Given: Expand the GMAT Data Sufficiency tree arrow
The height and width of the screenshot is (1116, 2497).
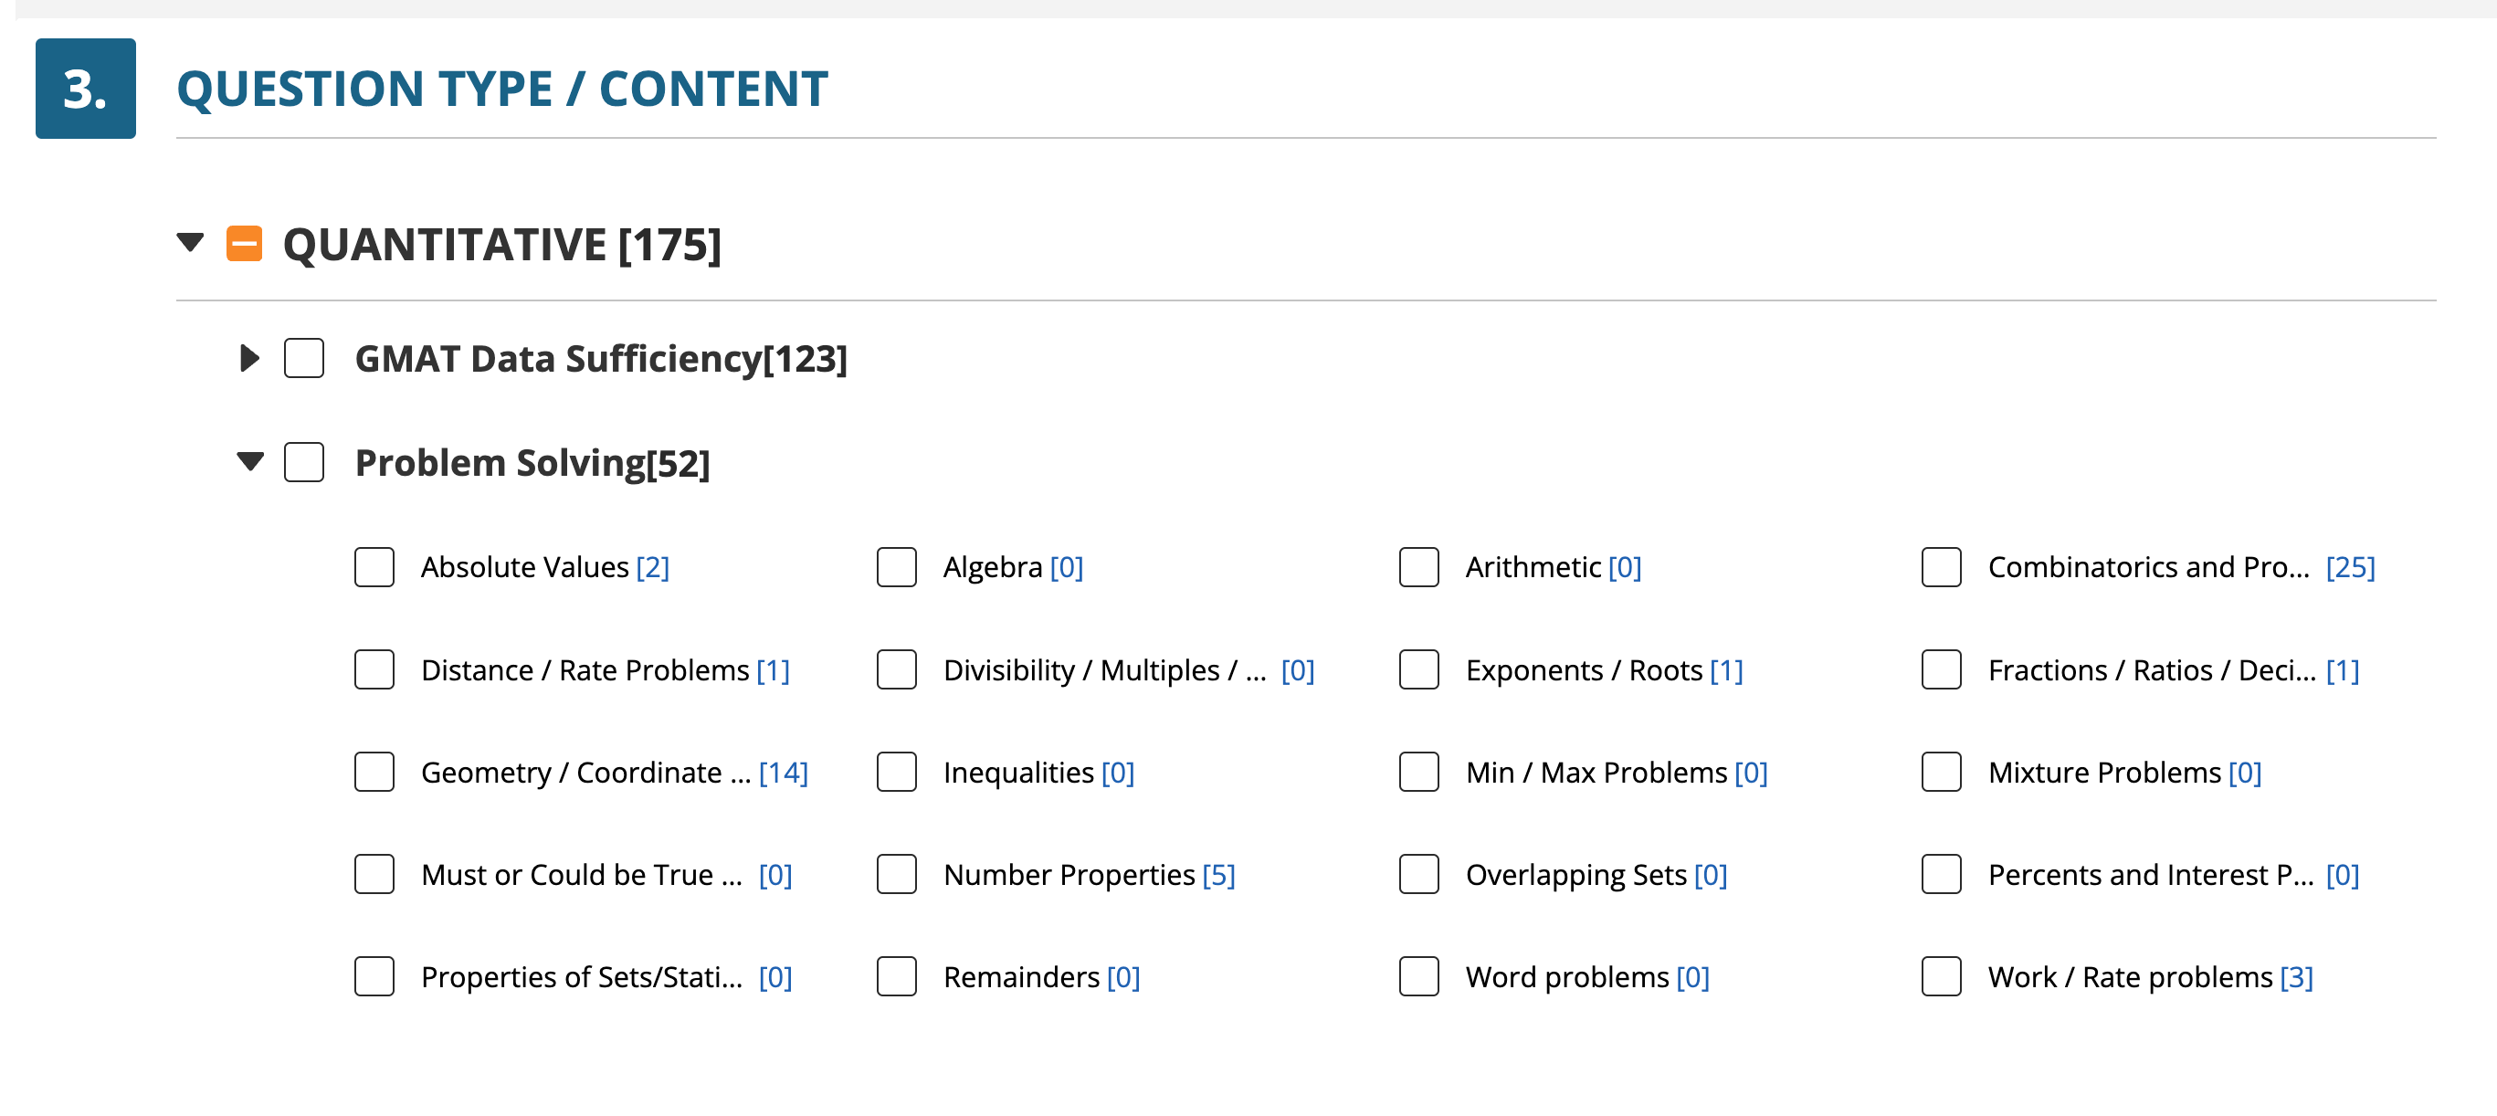Looking at the screenshot, I should [248, 359].
